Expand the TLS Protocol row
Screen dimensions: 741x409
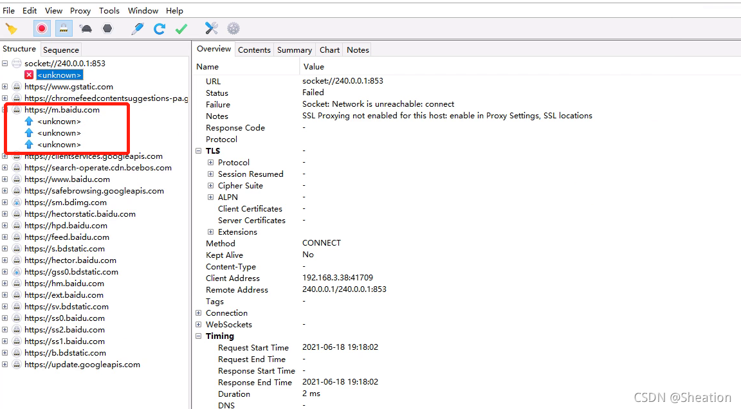pyautogui.click(x=211, y=163)
